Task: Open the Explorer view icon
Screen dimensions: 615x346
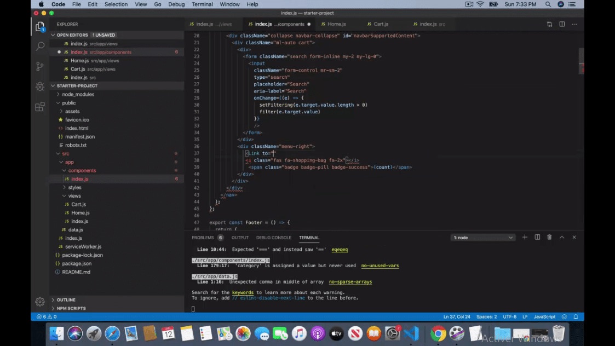Action: (x=39, y=26)
